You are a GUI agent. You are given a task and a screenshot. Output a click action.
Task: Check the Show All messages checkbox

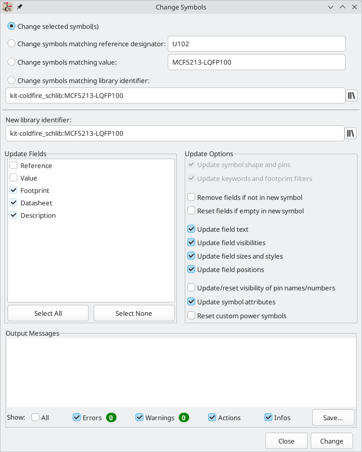35,417
